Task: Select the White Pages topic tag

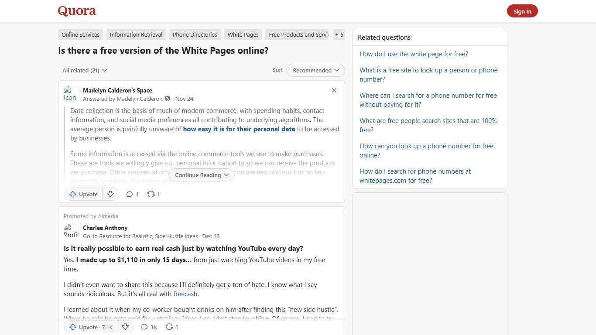Action: pyautogui.click(x=243, y=34)
